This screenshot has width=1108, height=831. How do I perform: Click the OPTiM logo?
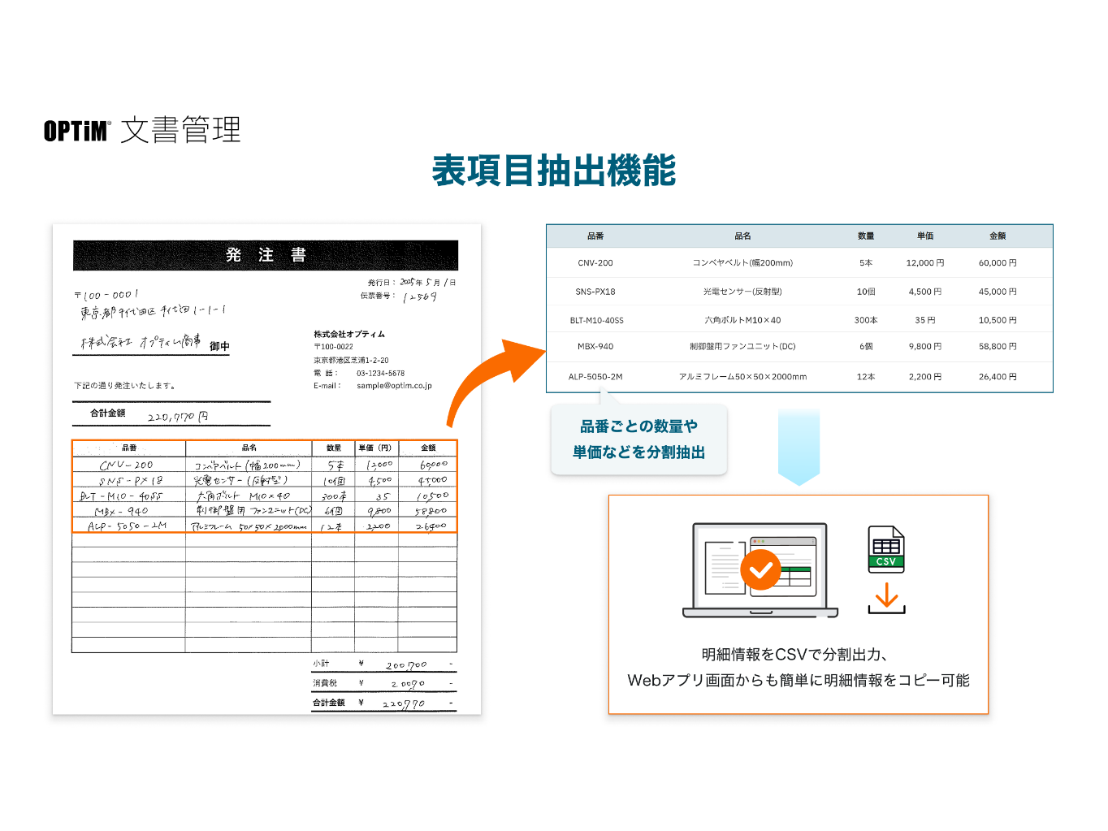coord(76,131)
